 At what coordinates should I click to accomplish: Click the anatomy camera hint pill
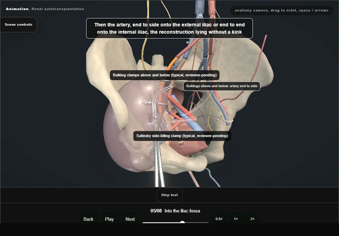pyautogui.click(x=281, y=10)
